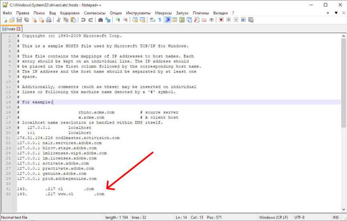The width and height of the screenshot is (347, 221).
Task: Click Run macro multiple times icon
Action: click(x=243, y=20)
